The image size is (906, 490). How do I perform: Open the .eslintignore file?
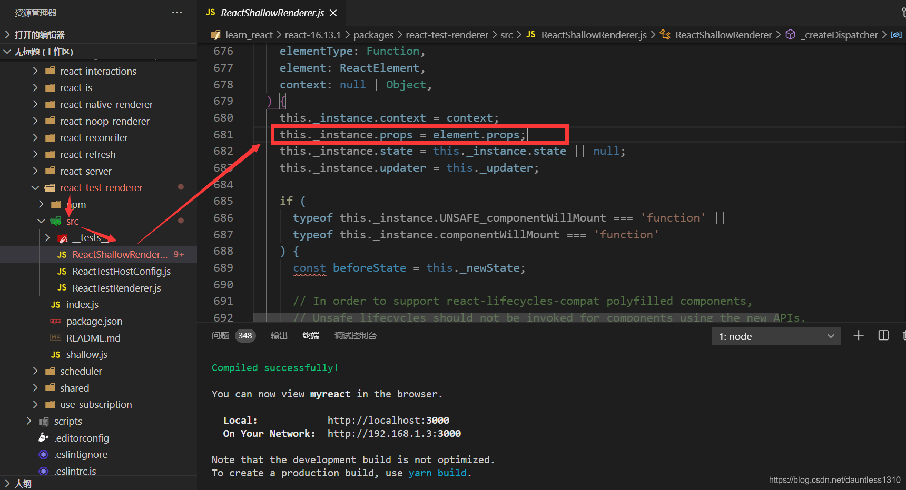[x=99, y=454]
